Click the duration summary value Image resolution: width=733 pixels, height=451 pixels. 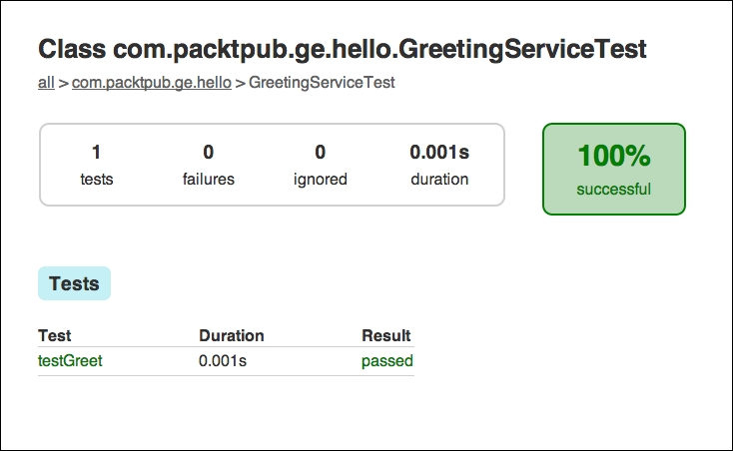(439, 153)
